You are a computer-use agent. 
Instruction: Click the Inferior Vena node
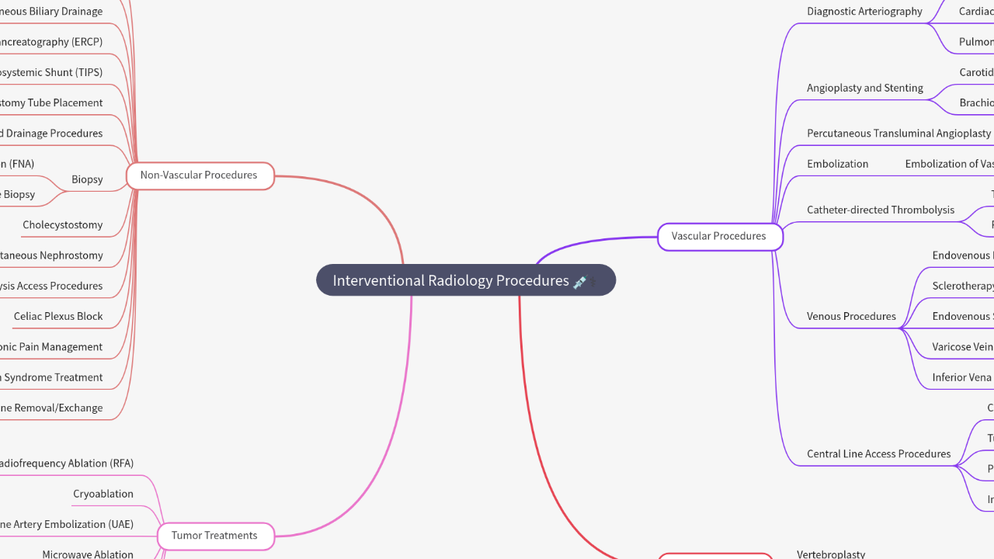pos(963,377)
